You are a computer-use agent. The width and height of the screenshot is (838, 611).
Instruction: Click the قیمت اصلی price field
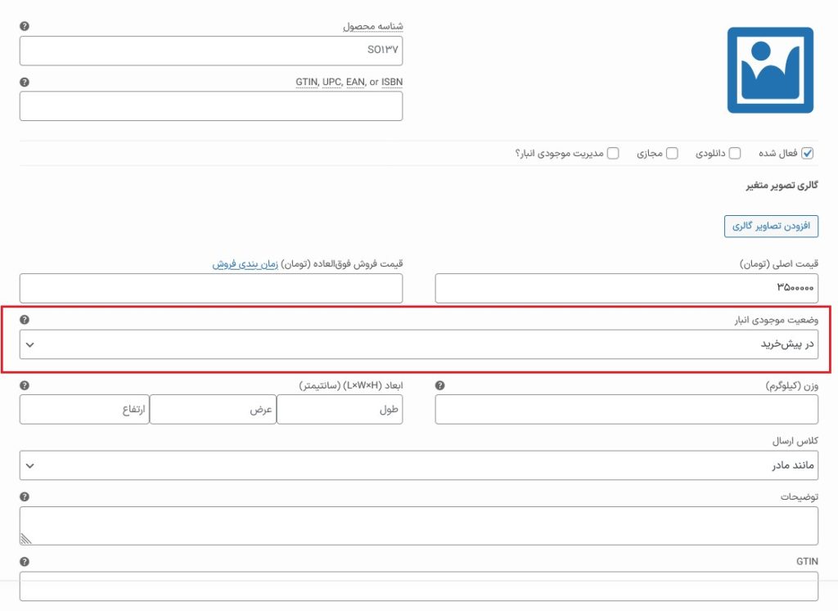(x=626, y=289)
